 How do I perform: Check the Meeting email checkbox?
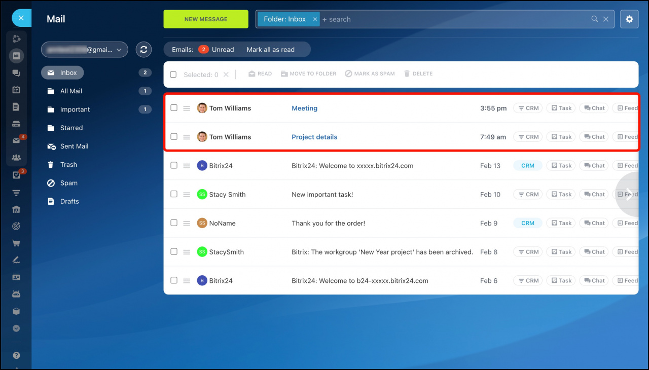(x=174, y=108)
